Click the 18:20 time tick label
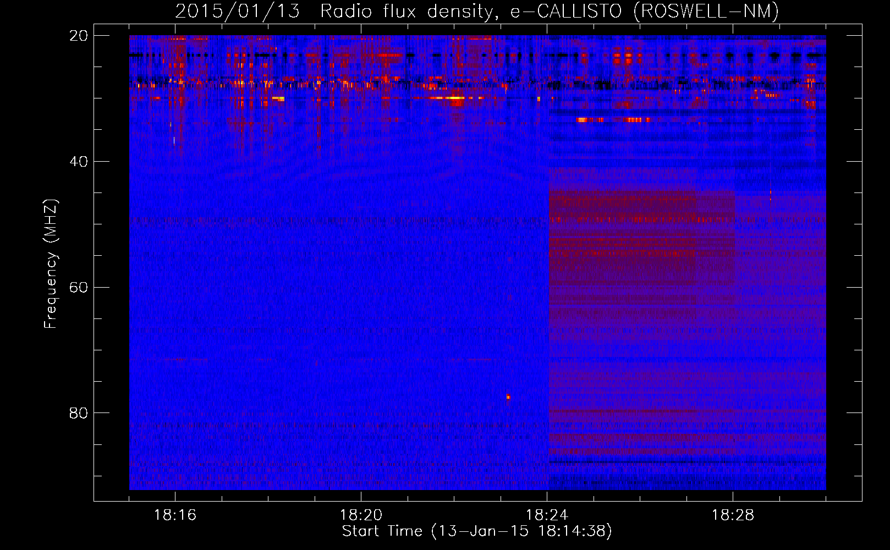This screenshot has width=890, height=550. 361,515
